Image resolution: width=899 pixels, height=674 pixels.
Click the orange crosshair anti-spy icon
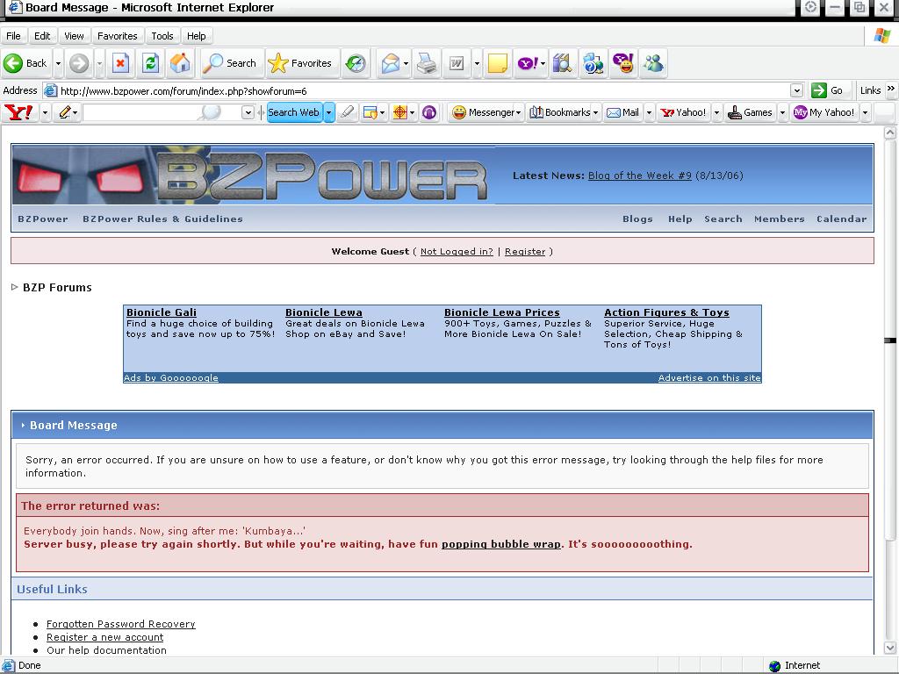[x=400, y=112]
